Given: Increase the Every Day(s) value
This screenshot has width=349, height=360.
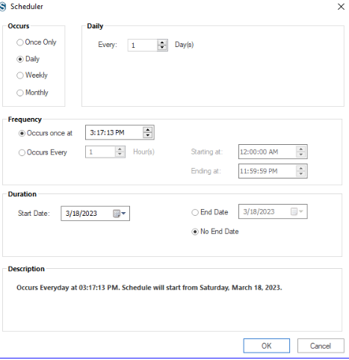Looking at the screenshot, I should pos(162,43).
